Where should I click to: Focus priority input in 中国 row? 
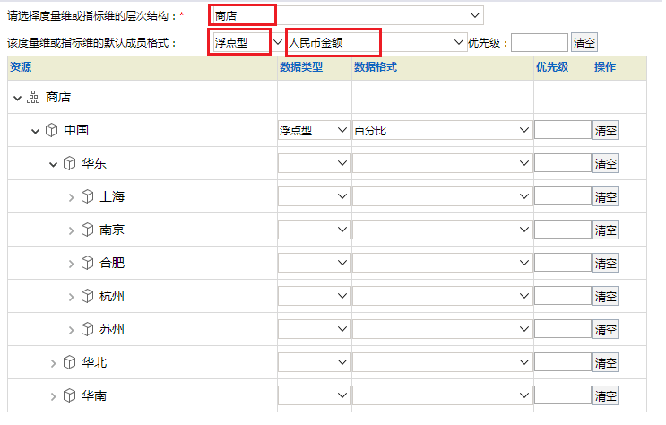562,130
